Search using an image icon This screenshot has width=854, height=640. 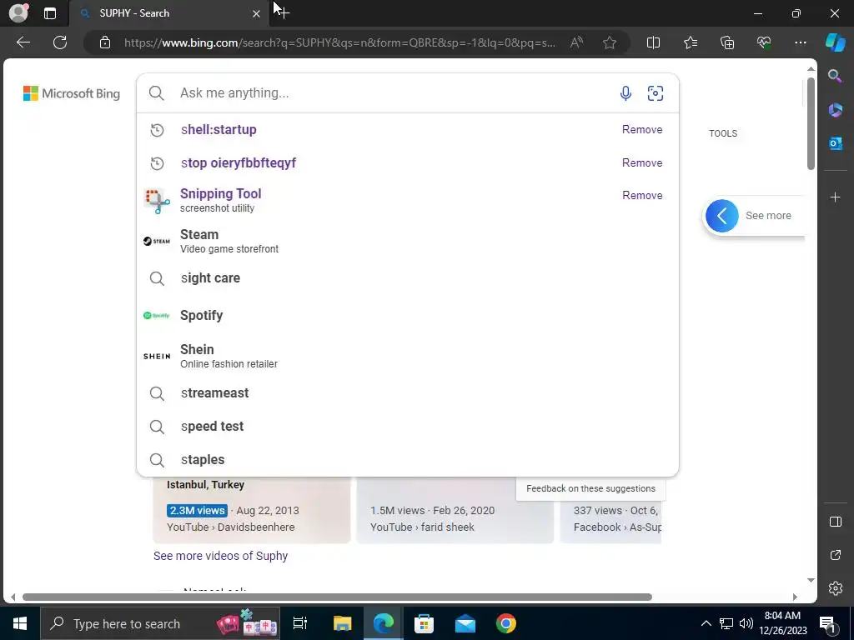(x=656, y=93)
